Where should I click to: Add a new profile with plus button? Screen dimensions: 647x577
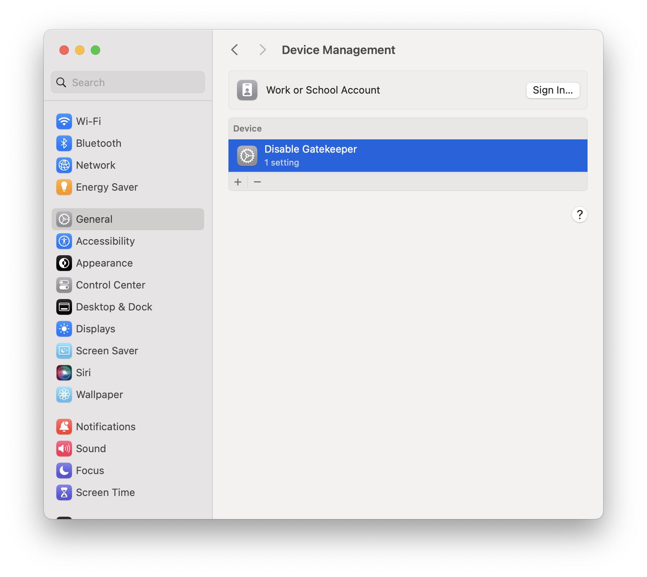pos(238,182)
